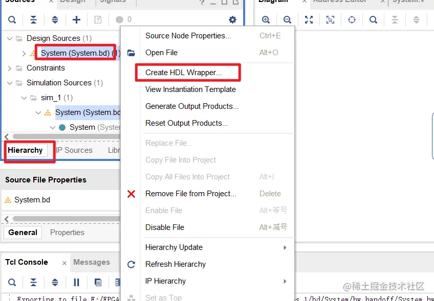Select Simulation Sources tree row

64,83
